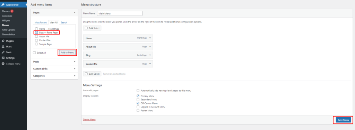Click the Tools wrench icon
The image size is (355, 130).
3,52
